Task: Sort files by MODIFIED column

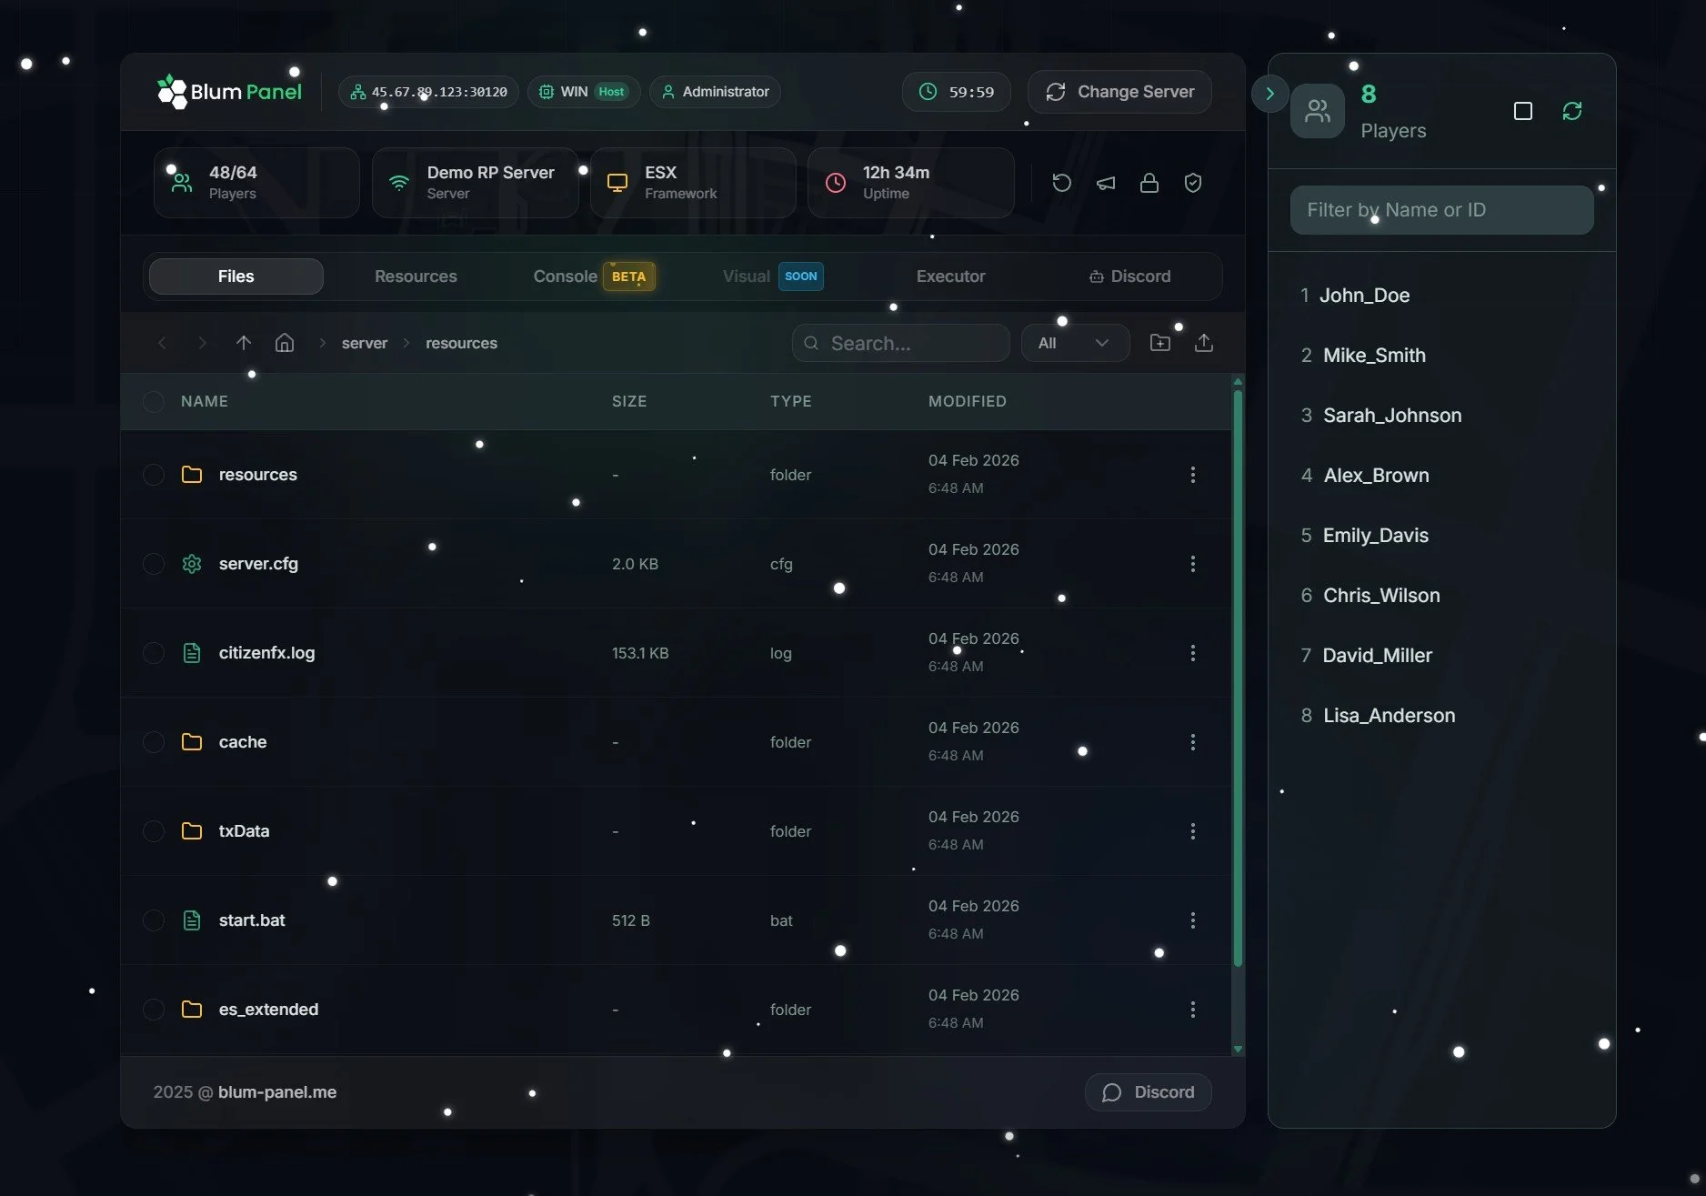Action: (968, 401)
